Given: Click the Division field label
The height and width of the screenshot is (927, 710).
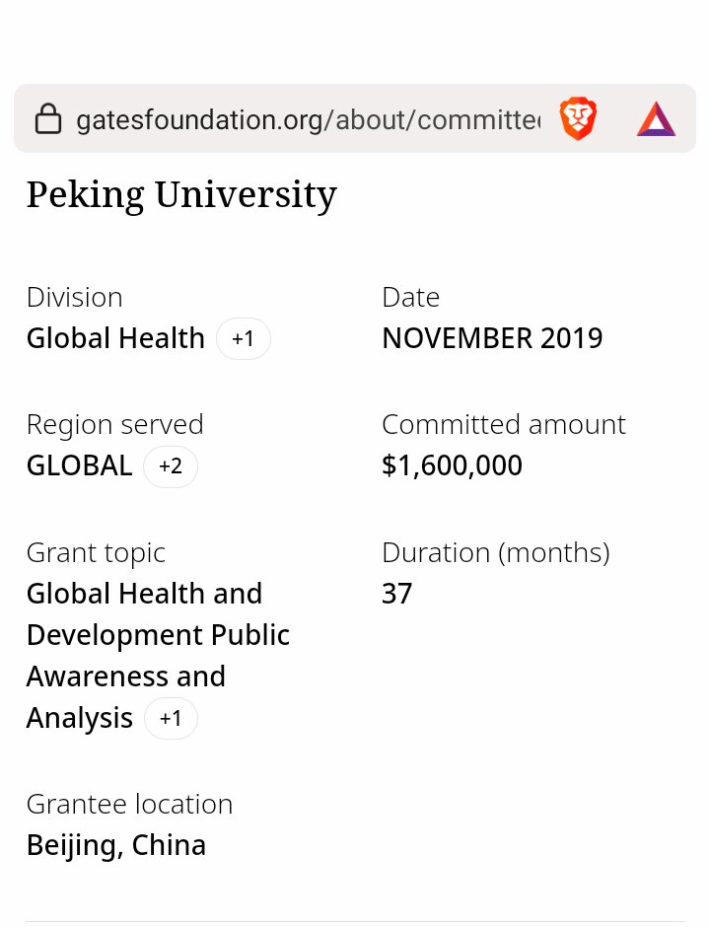Looking at the screenshot, I should [x=74, y=297].
